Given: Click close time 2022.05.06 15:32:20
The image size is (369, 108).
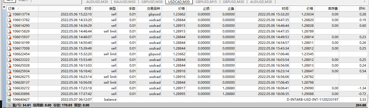Looking at the screenshot, I should click(x=273, y=14).
